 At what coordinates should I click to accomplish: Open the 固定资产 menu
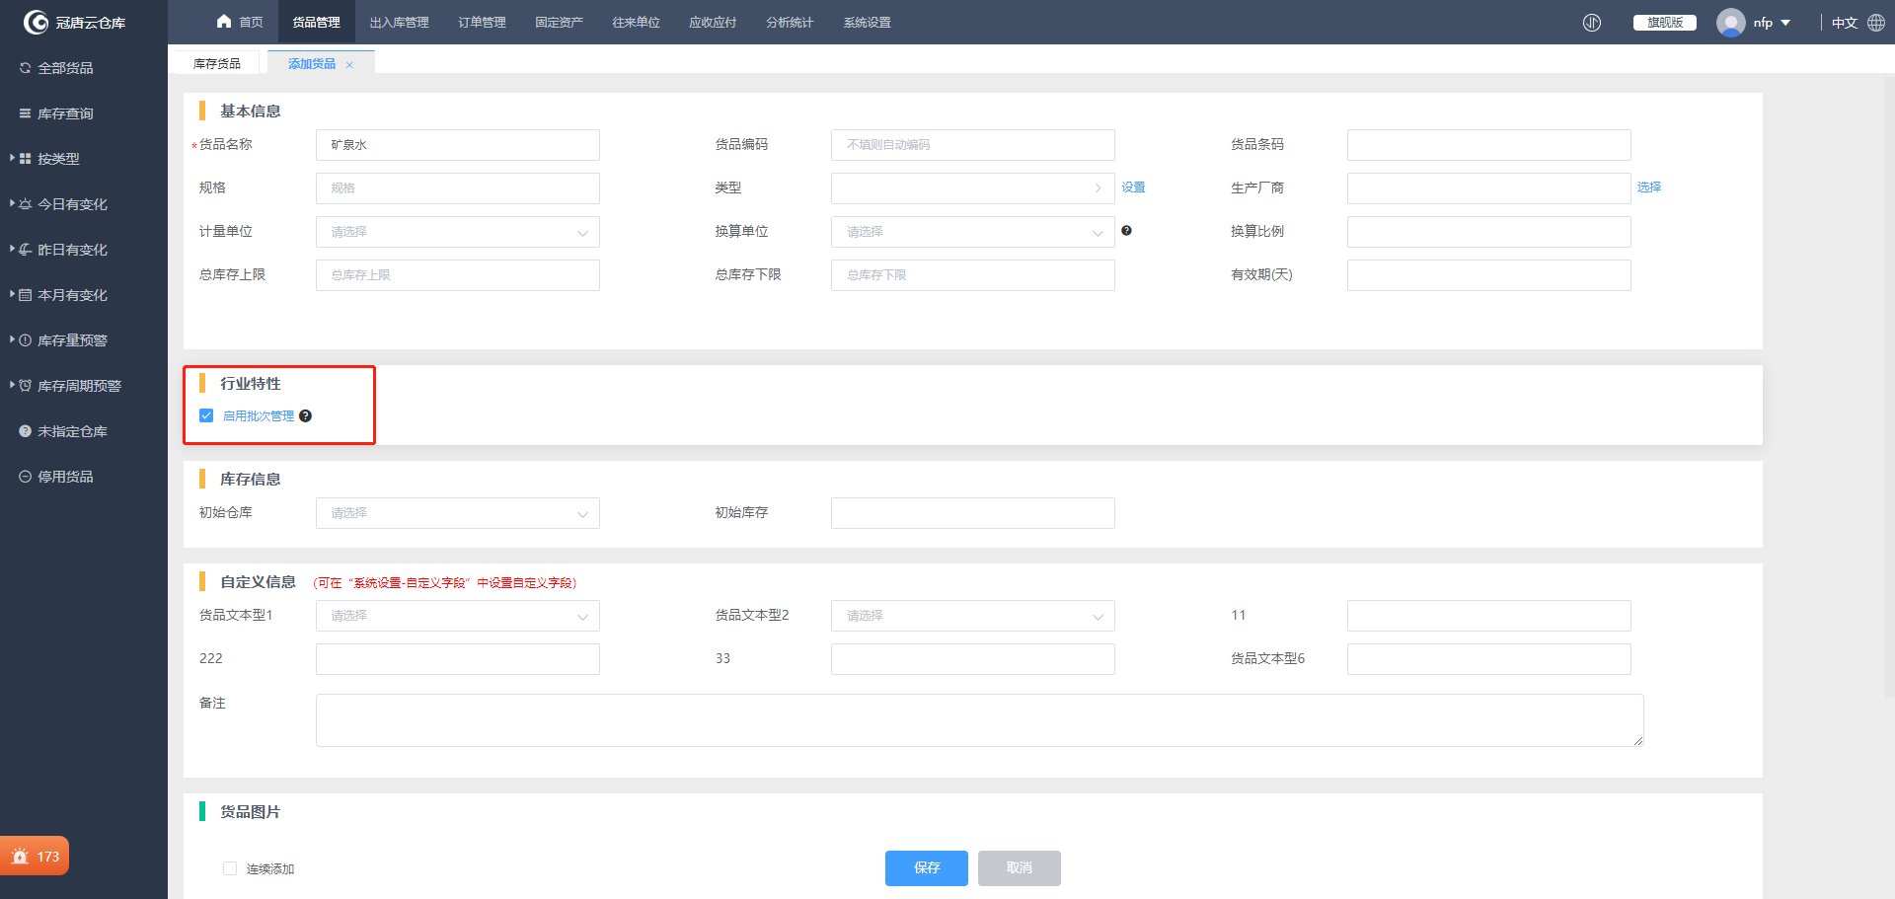click(559, 23)
